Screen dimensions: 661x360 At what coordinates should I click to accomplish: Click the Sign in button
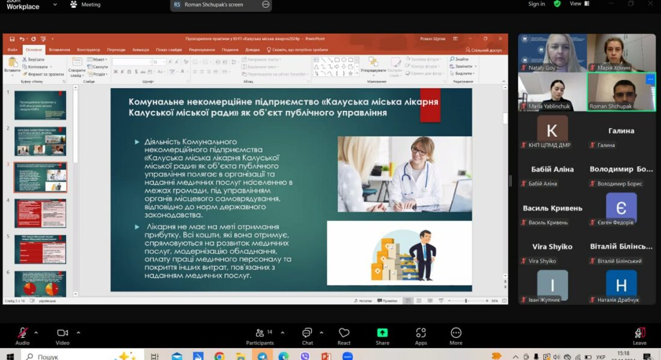[x=537, y=4]
